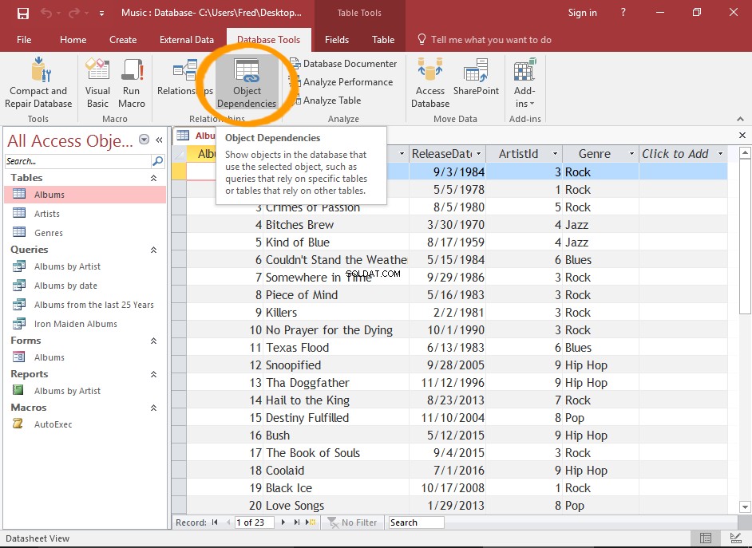The width and height of the screenshot is (752, 548).
Task: Click the Access Database move data button
Action: point(430,83)
